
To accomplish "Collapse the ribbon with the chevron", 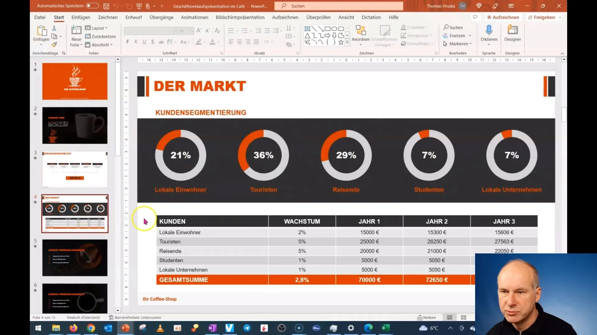I will pos(562,53).
